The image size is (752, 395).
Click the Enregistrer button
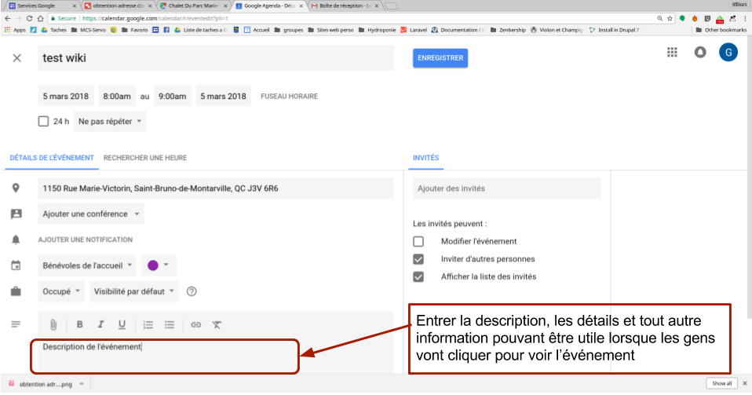coord(440,58)
